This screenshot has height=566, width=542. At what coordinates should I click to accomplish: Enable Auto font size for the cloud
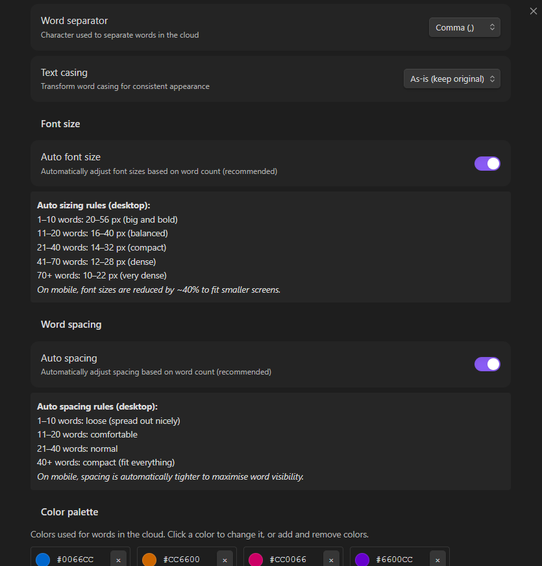point(487,164)
